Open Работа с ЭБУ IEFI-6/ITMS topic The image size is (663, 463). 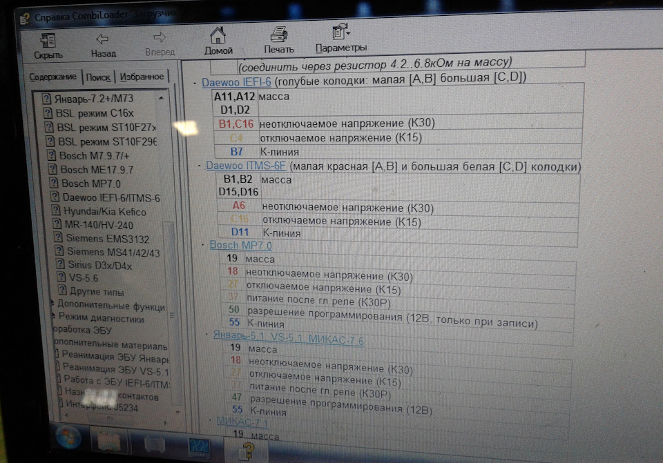point(117,382)
